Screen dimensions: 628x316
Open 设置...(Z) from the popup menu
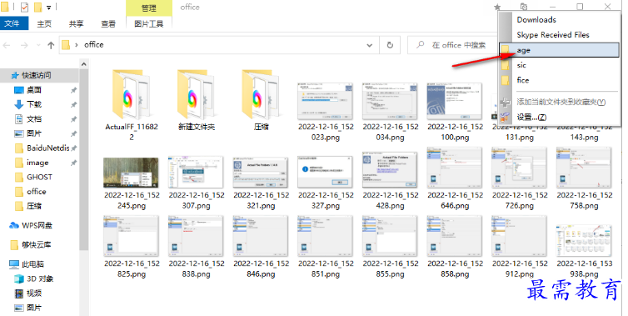coord(559,117)
